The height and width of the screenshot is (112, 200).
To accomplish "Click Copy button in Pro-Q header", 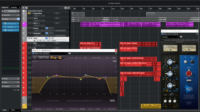I will [x=80, y=58].
